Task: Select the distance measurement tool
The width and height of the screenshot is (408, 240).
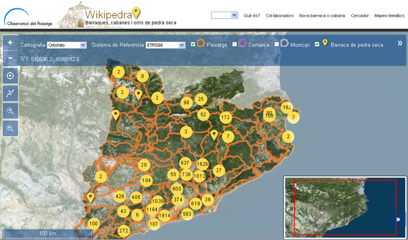Action: coord(10,93)
